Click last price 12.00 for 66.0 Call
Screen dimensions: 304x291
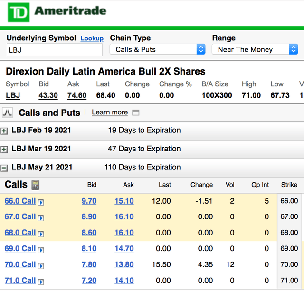pyautogui.click(x=161, y=201)
